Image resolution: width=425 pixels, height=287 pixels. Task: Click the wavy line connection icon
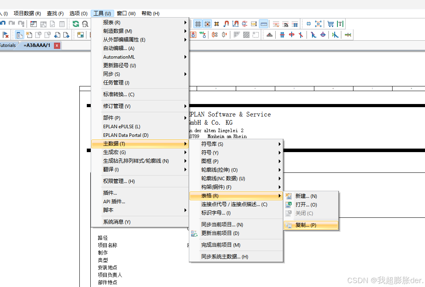(276, 24)
